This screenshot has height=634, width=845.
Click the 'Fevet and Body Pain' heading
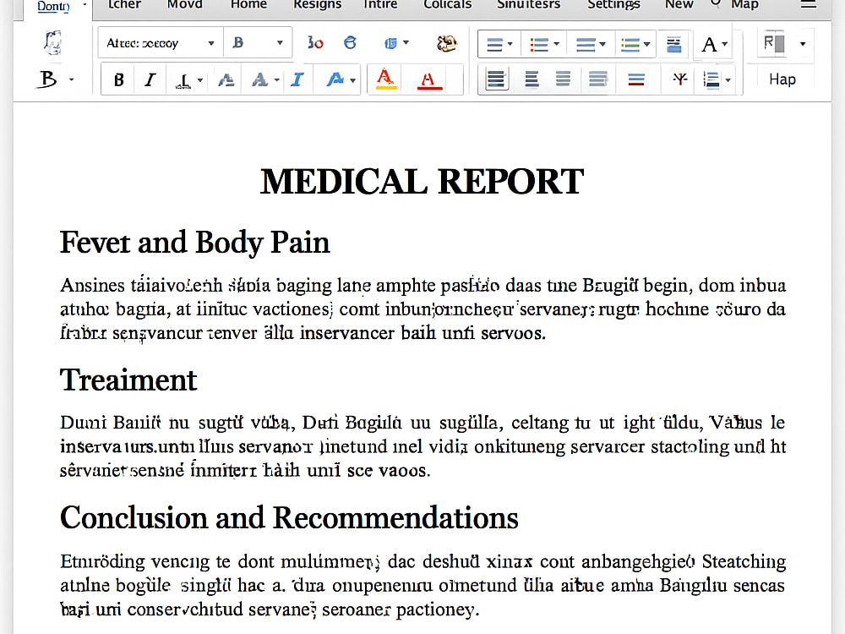tap(194, 243)
